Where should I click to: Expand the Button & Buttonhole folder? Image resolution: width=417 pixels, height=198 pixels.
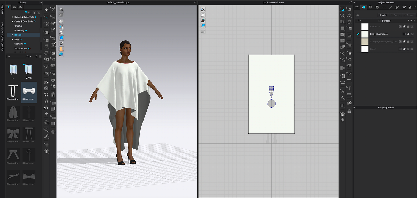click(13, 17)
